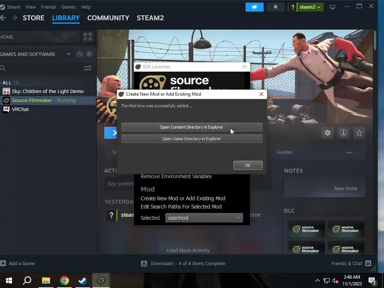Open Steam from the taskbar
This screenshot has width=384, height=288.
pos(83,280)
